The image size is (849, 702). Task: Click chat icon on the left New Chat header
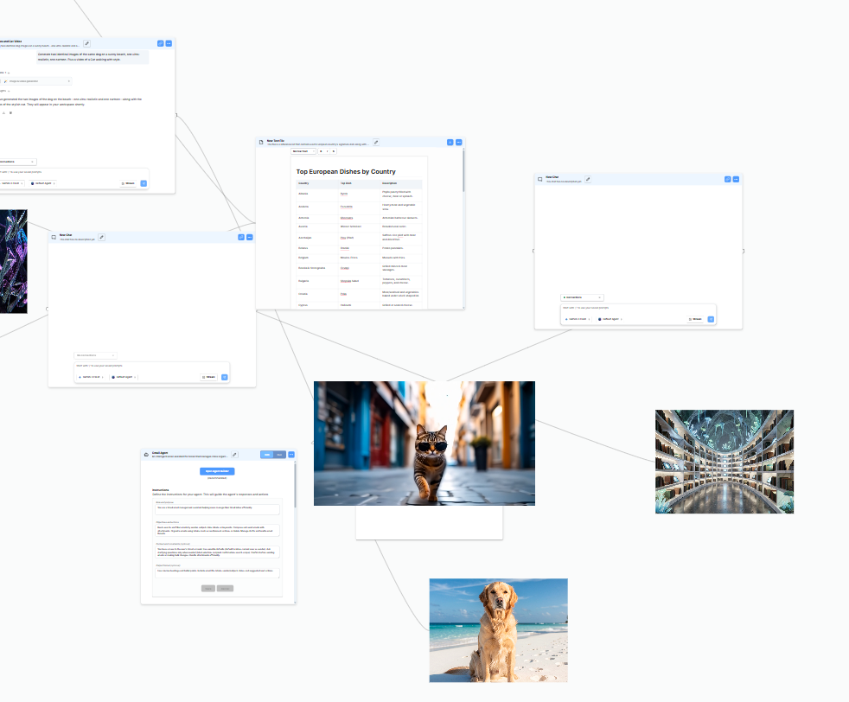[54, 237]
